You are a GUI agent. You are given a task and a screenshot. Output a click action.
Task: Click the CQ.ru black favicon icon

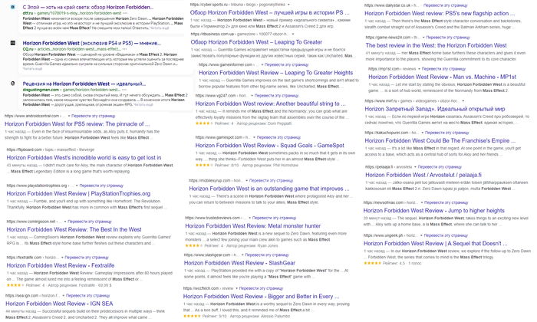click(x=13, y=43)
